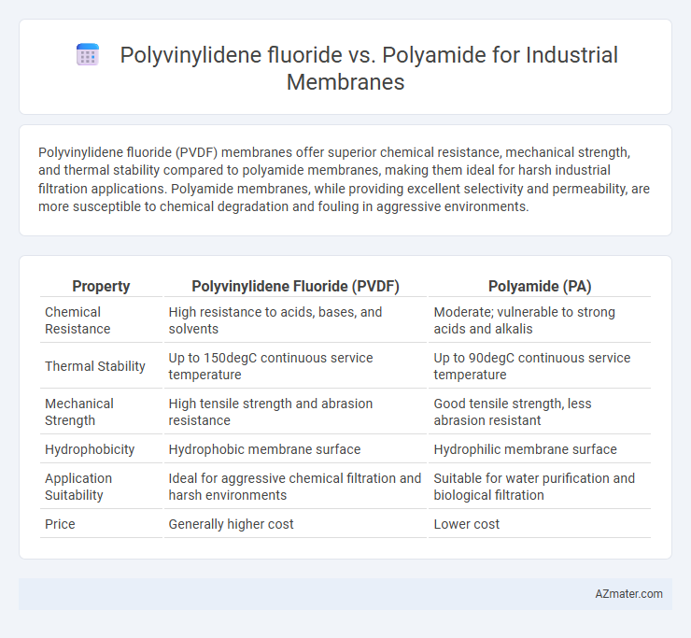Click the calendar grid icon beside the title
Screen dimensions: 691x638
pyautogui.click(x=88, y=55)
